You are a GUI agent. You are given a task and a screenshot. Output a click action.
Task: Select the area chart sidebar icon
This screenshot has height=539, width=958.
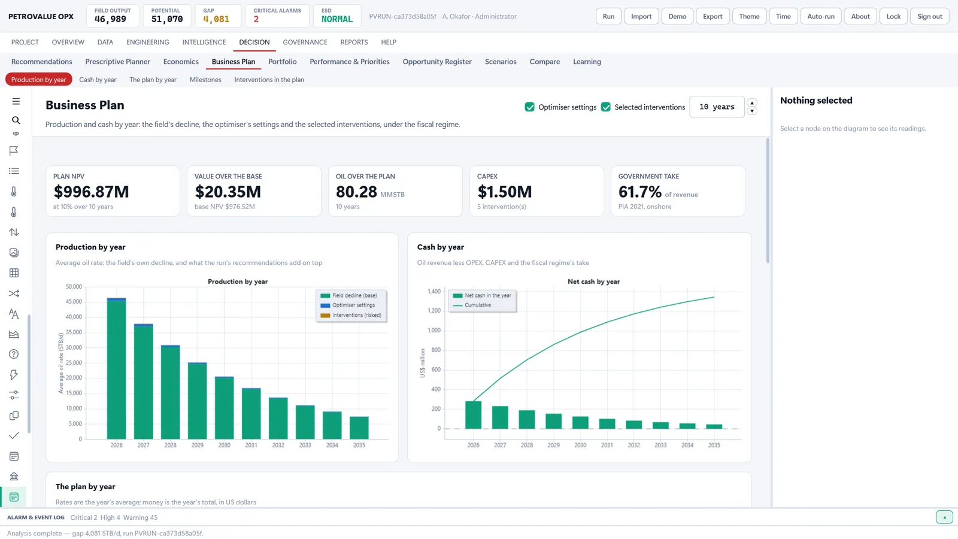tap(14, 334)
